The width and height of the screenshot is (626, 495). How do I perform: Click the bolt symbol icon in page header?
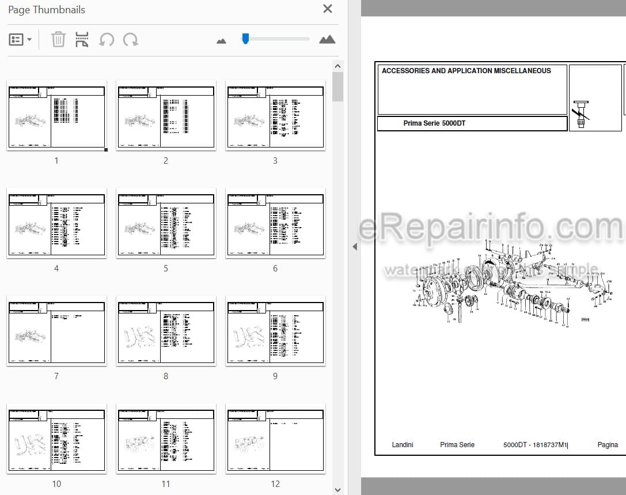[x=581, y=114]
